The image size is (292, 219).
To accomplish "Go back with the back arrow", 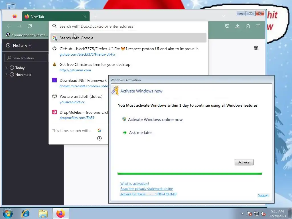I will pyautogui.click(x=9, y=26).
